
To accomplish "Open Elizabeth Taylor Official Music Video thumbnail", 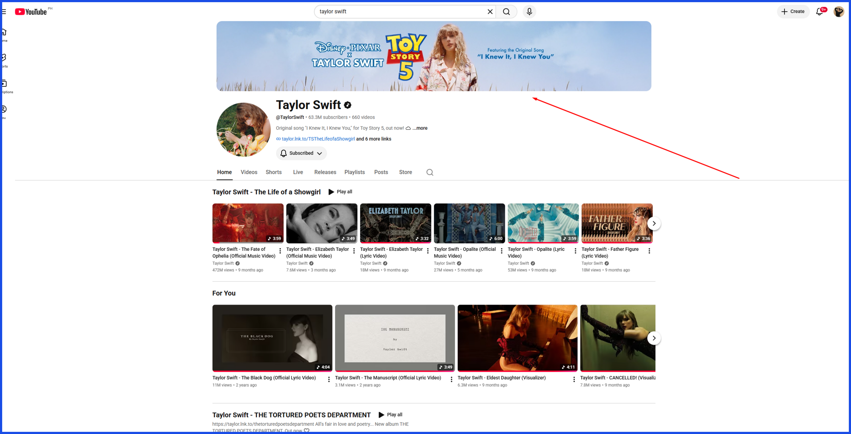I will click(x=322, y=223).
